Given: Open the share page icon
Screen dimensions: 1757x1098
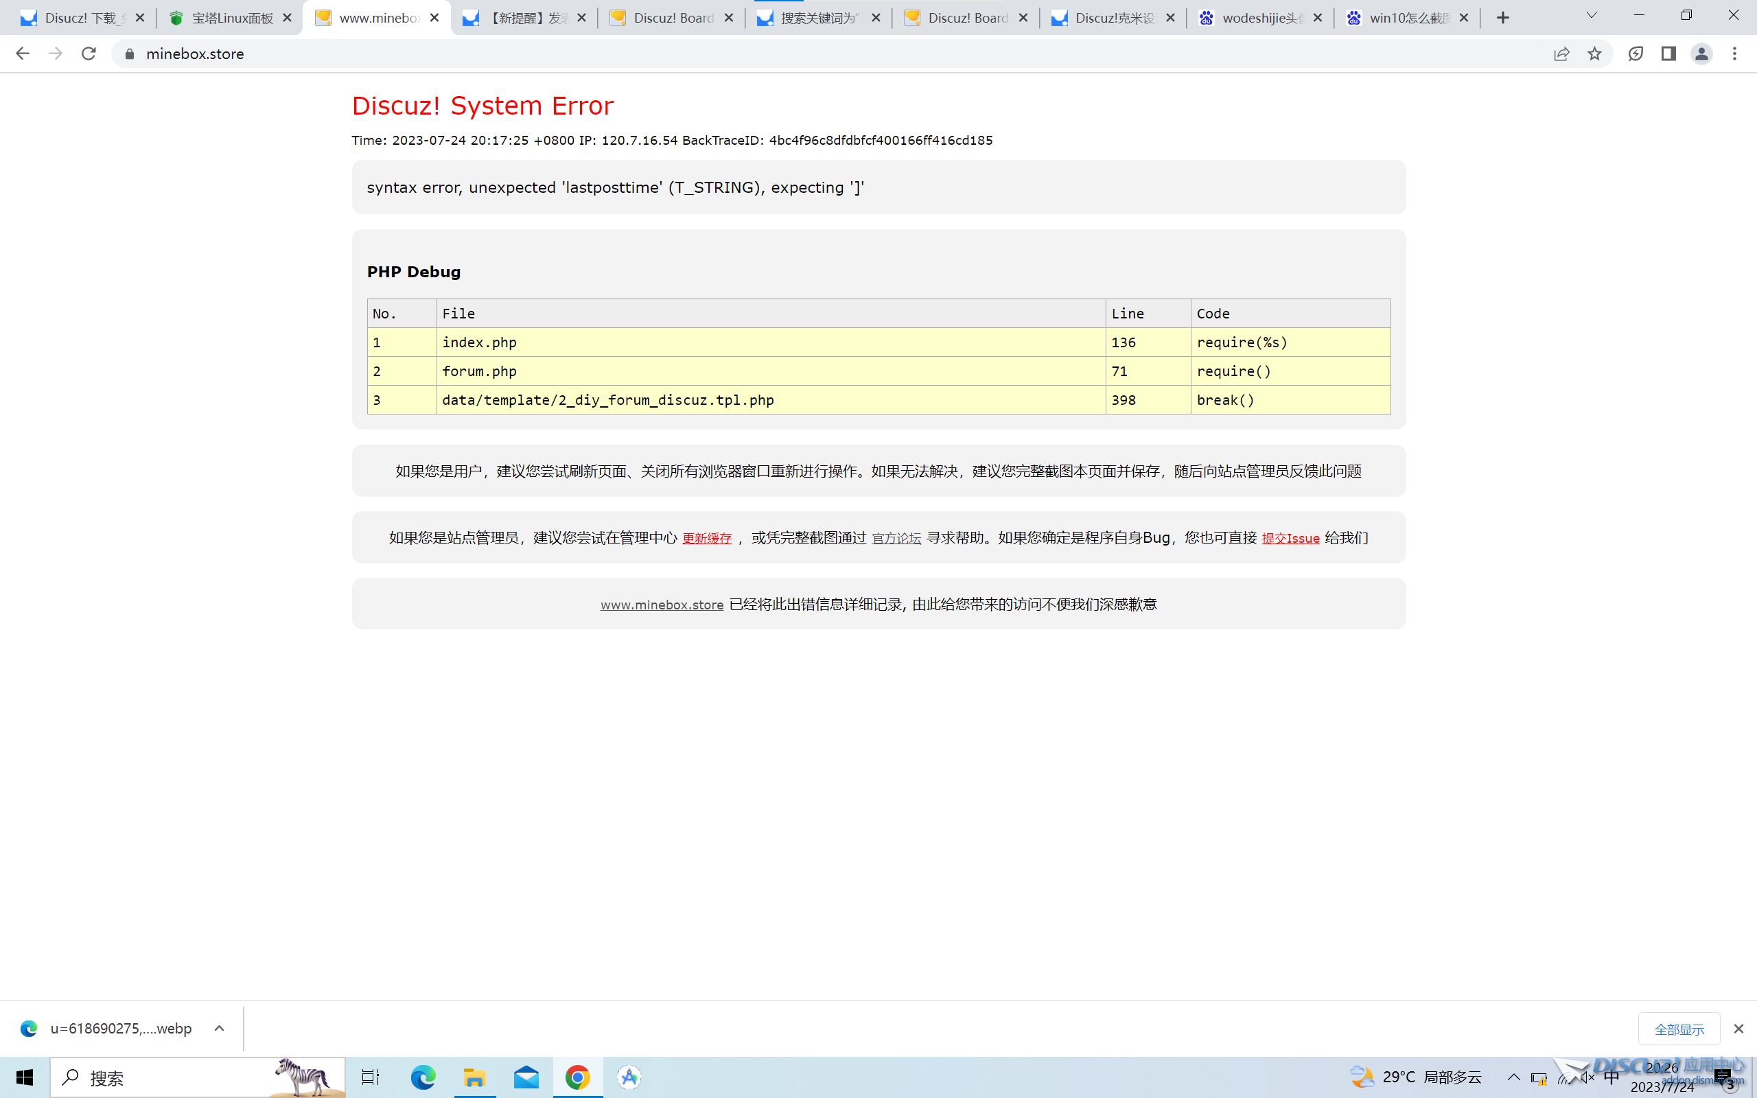Looking at the screenshot, I should (x=1561, y=54).
